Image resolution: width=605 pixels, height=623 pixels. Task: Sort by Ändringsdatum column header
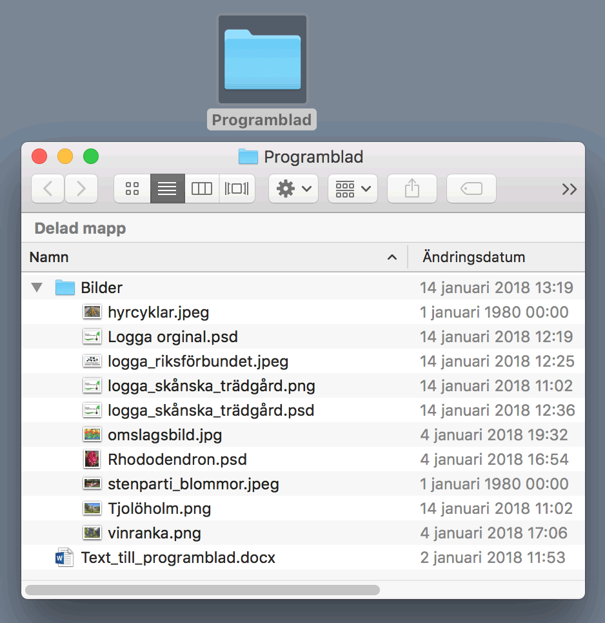(x=473, y=258)
